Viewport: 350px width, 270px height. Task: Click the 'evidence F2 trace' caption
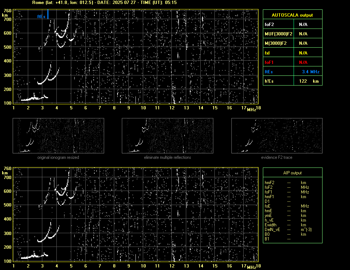[277, 157]
